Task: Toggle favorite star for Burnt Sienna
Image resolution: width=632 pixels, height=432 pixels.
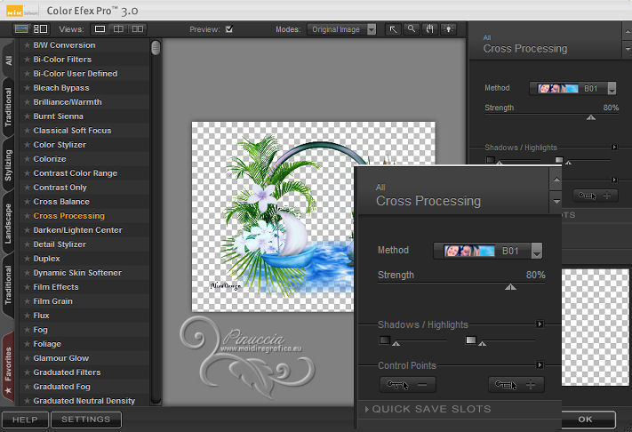Action: click(27, 116)
